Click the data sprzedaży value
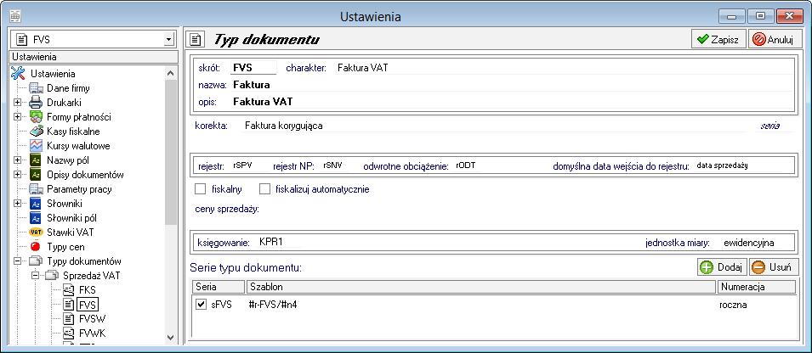812x353 pixels. (723, 165)
